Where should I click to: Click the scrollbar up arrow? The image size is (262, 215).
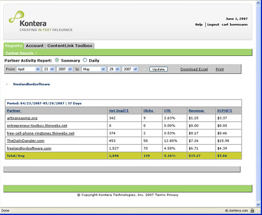coord(258,3)
